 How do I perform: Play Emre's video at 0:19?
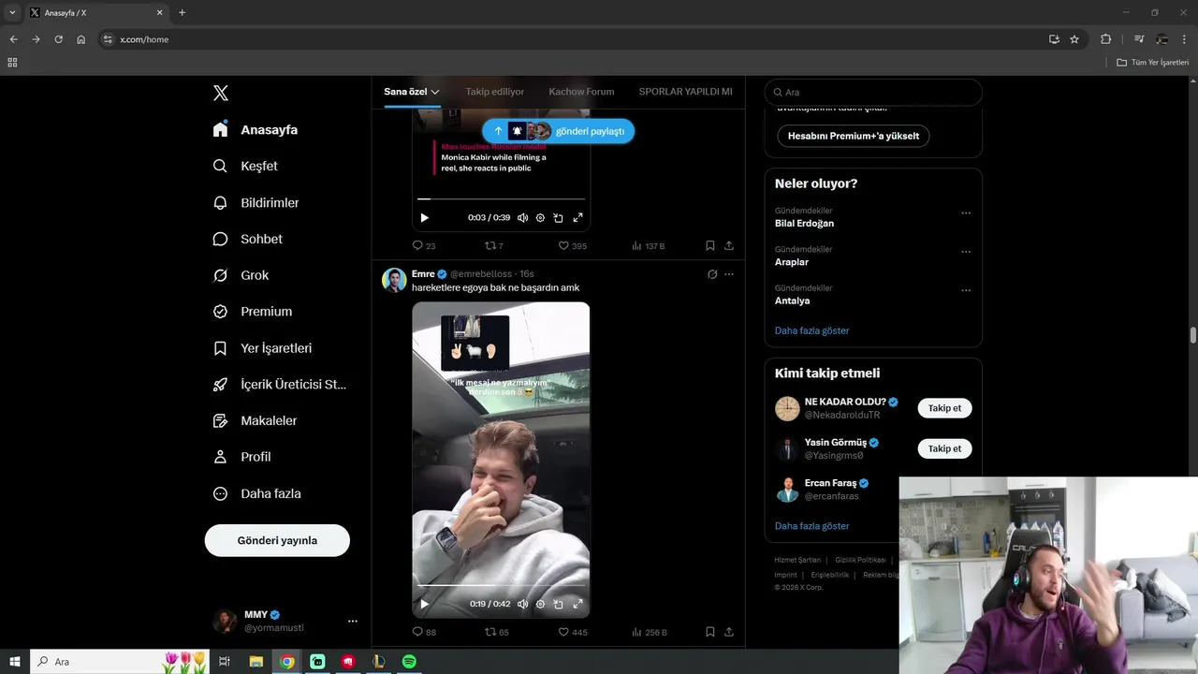424,604
